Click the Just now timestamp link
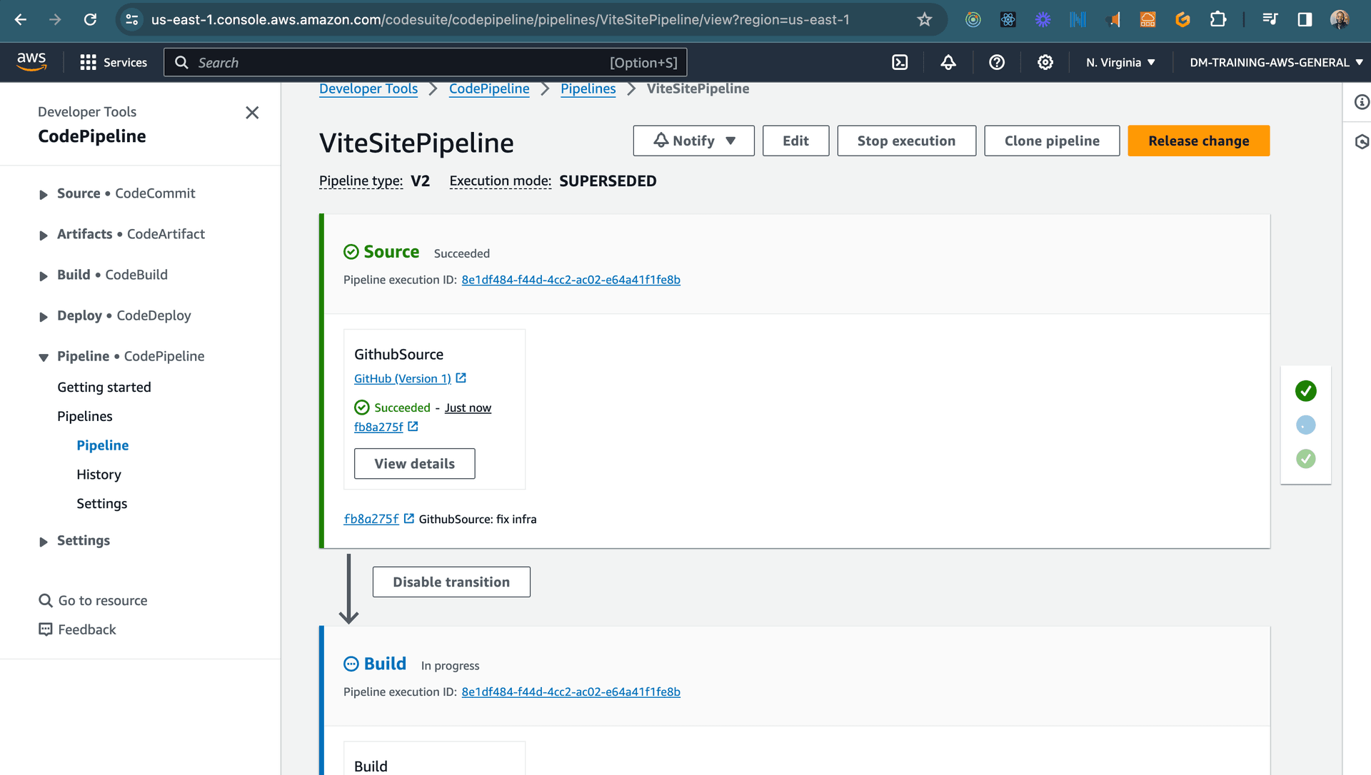This screenshot has height=775, width=1371. pyautogui.click(x=468, y=408)
